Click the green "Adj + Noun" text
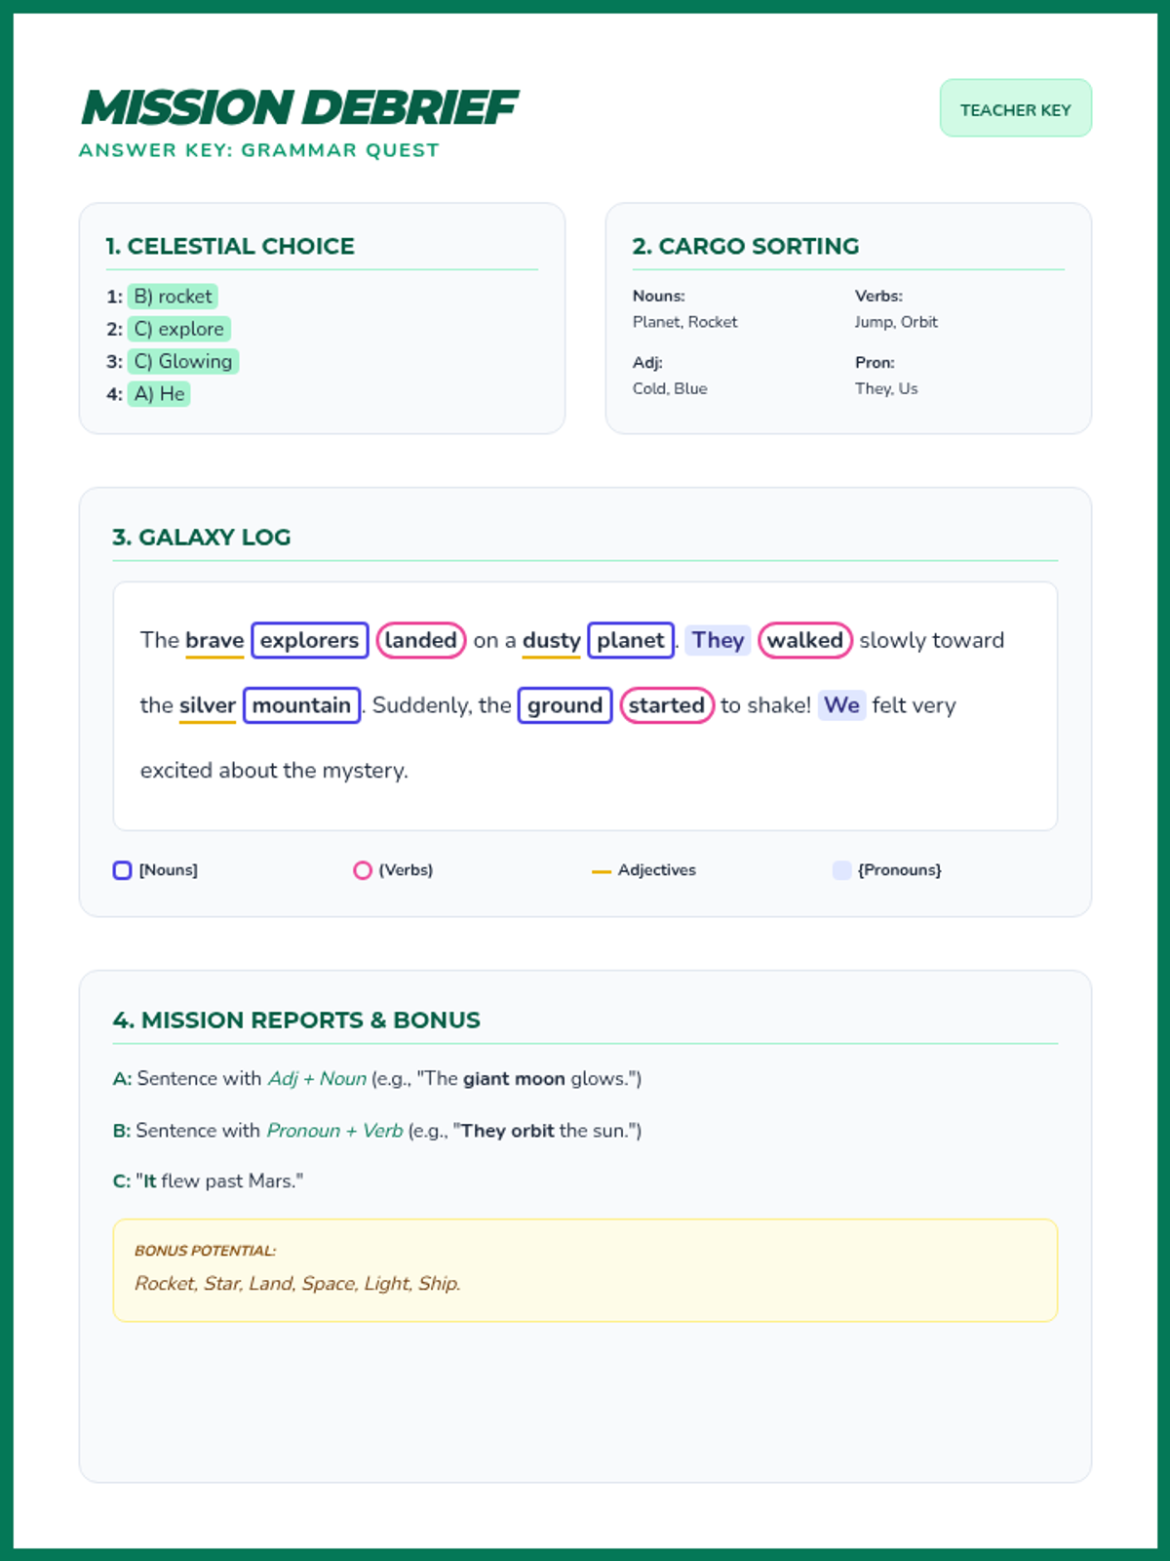 pos(317,1079)
